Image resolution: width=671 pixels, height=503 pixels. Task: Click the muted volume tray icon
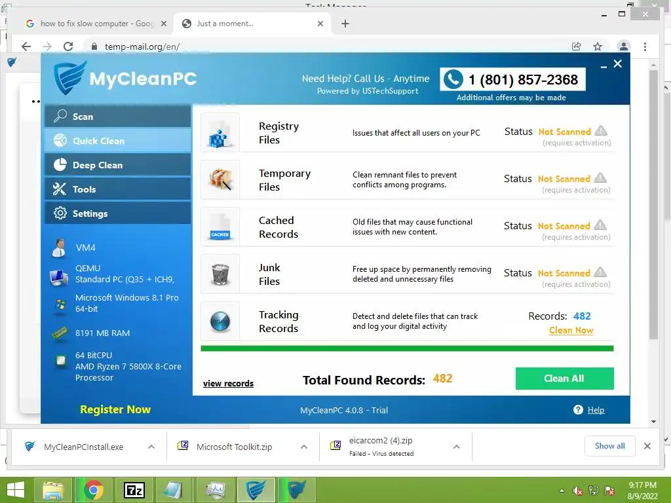pos(577,491)
